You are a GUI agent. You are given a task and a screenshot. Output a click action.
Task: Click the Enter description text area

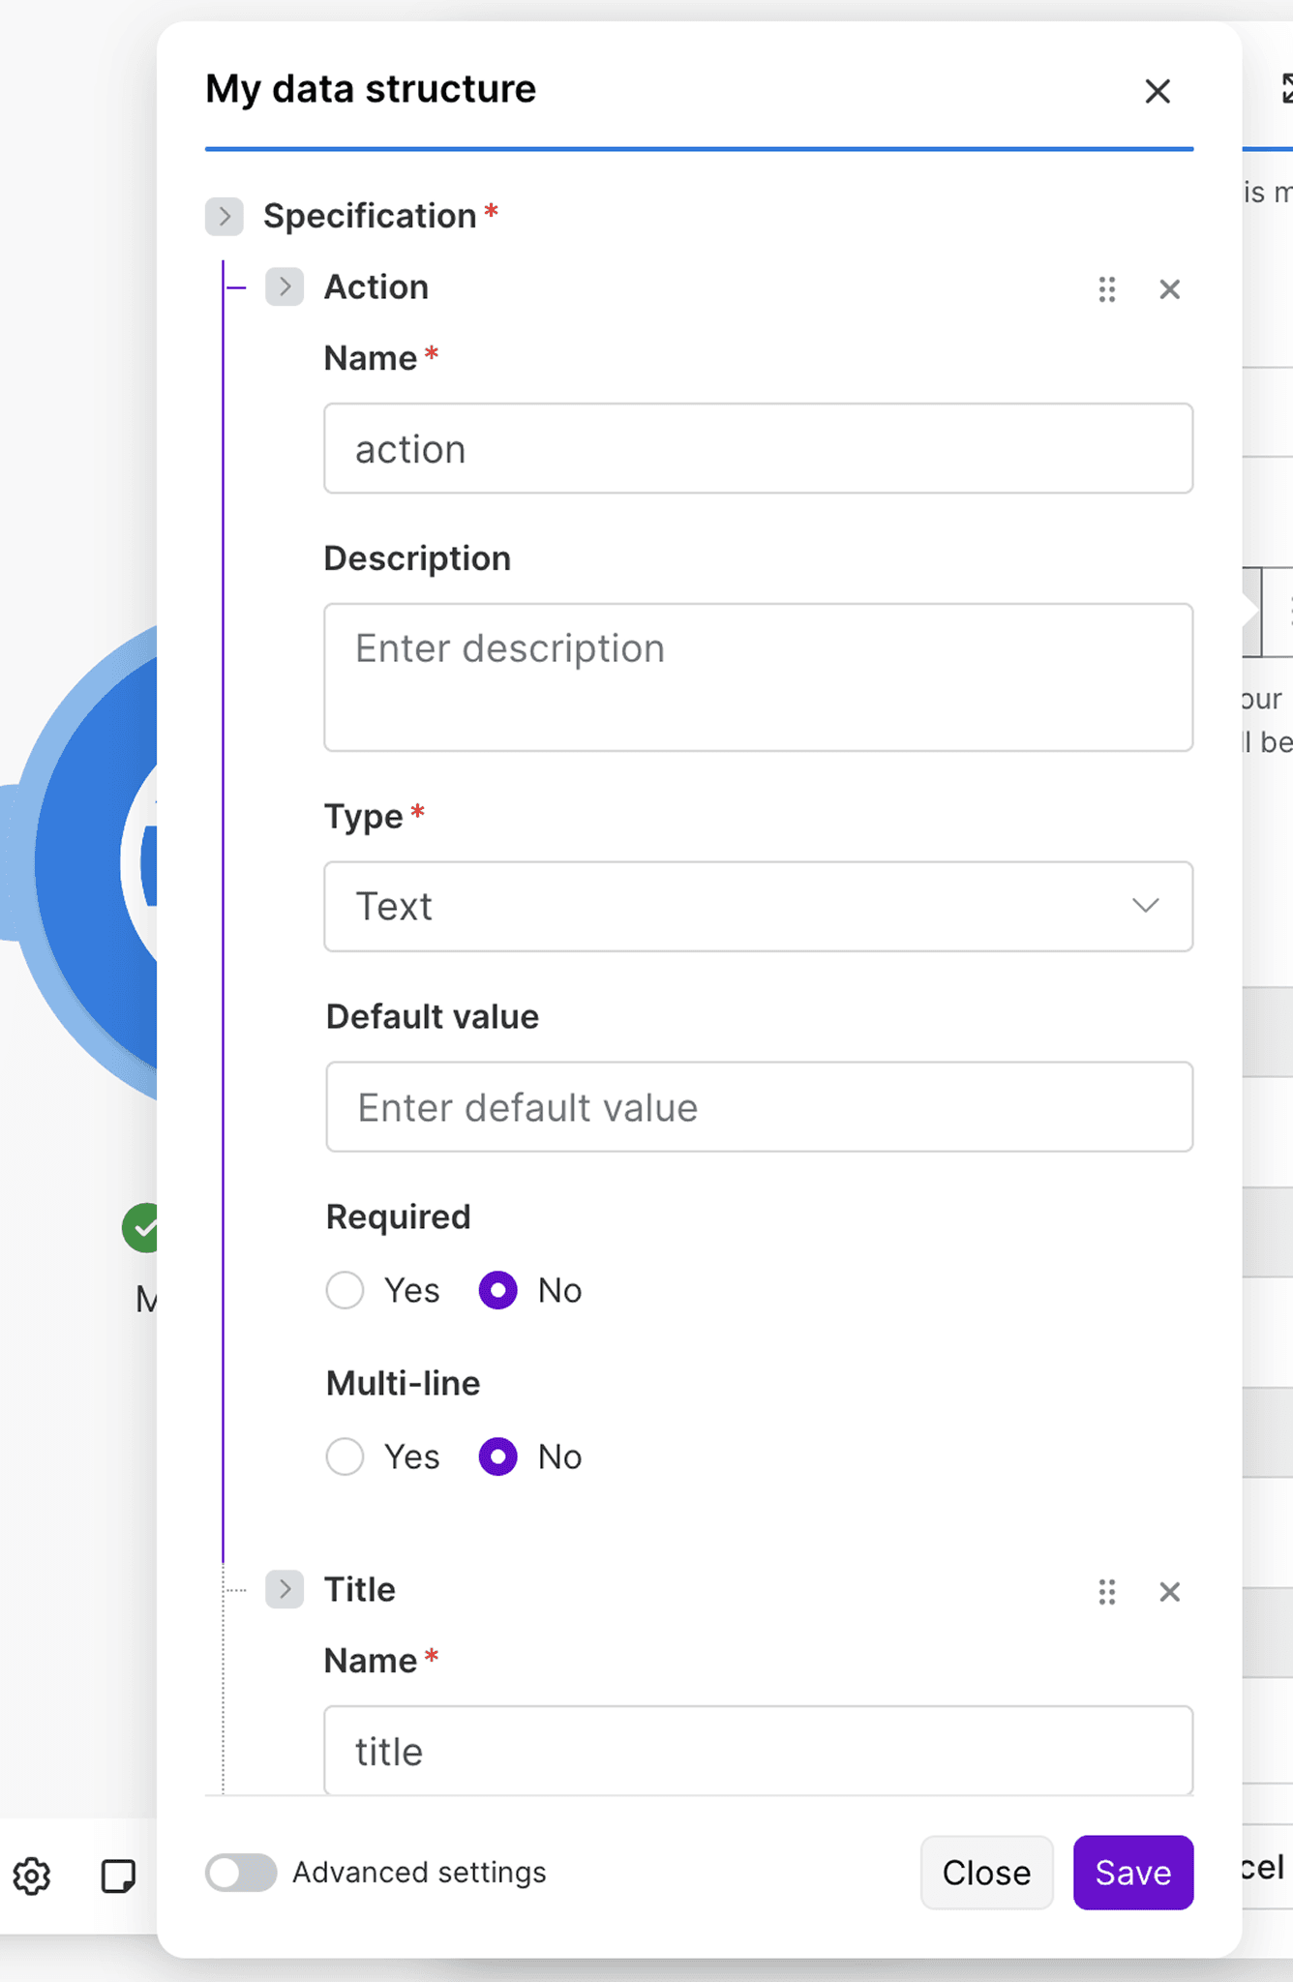click(x=758, y=676)
